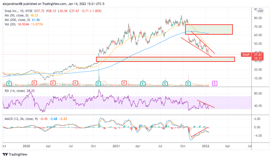Click the change value −0.71 (−1.85%)
This screenshot has height=159, width=272.
91,11
